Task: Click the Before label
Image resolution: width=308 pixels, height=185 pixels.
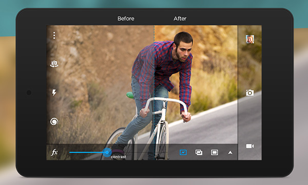Action: point(126,18)
